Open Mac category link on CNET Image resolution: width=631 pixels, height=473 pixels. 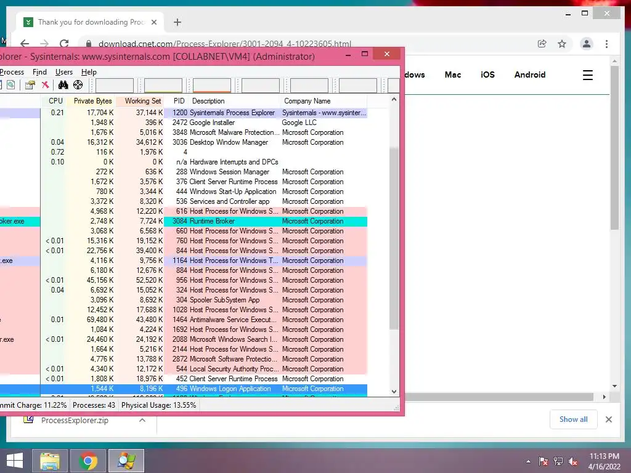click(x=453, y=75)
